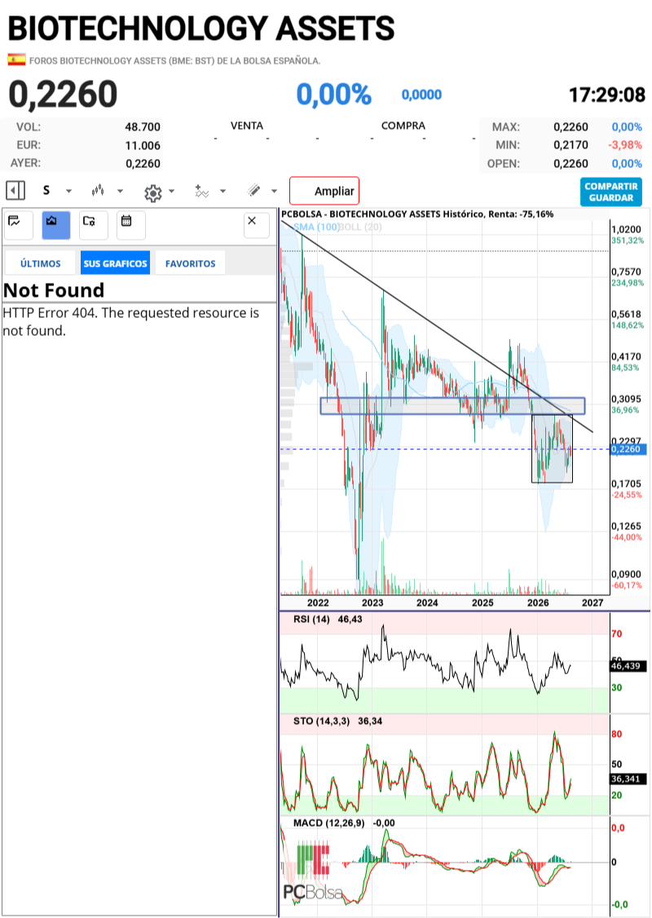The image size is (652, 918).
Task: Click the 36,341 stochastic value tag
Action: coord(628,779)
